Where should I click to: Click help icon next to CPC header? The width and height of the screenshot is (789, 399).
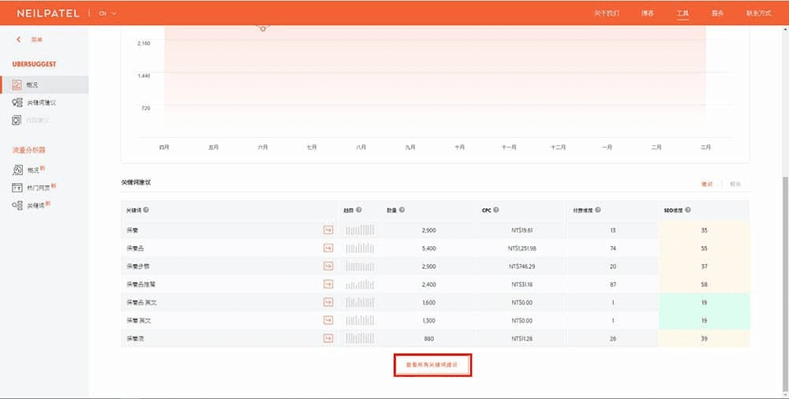496,210
